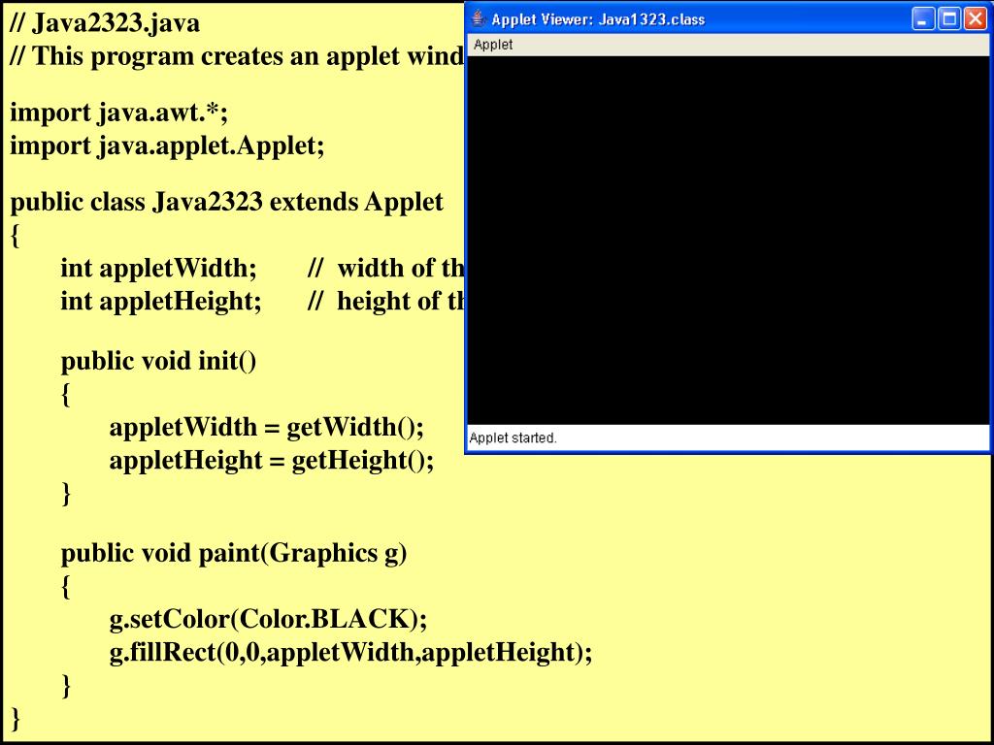Maximize the Applet Viewer window
Viewport: 994px width, 745px height.
pos(949,19)
